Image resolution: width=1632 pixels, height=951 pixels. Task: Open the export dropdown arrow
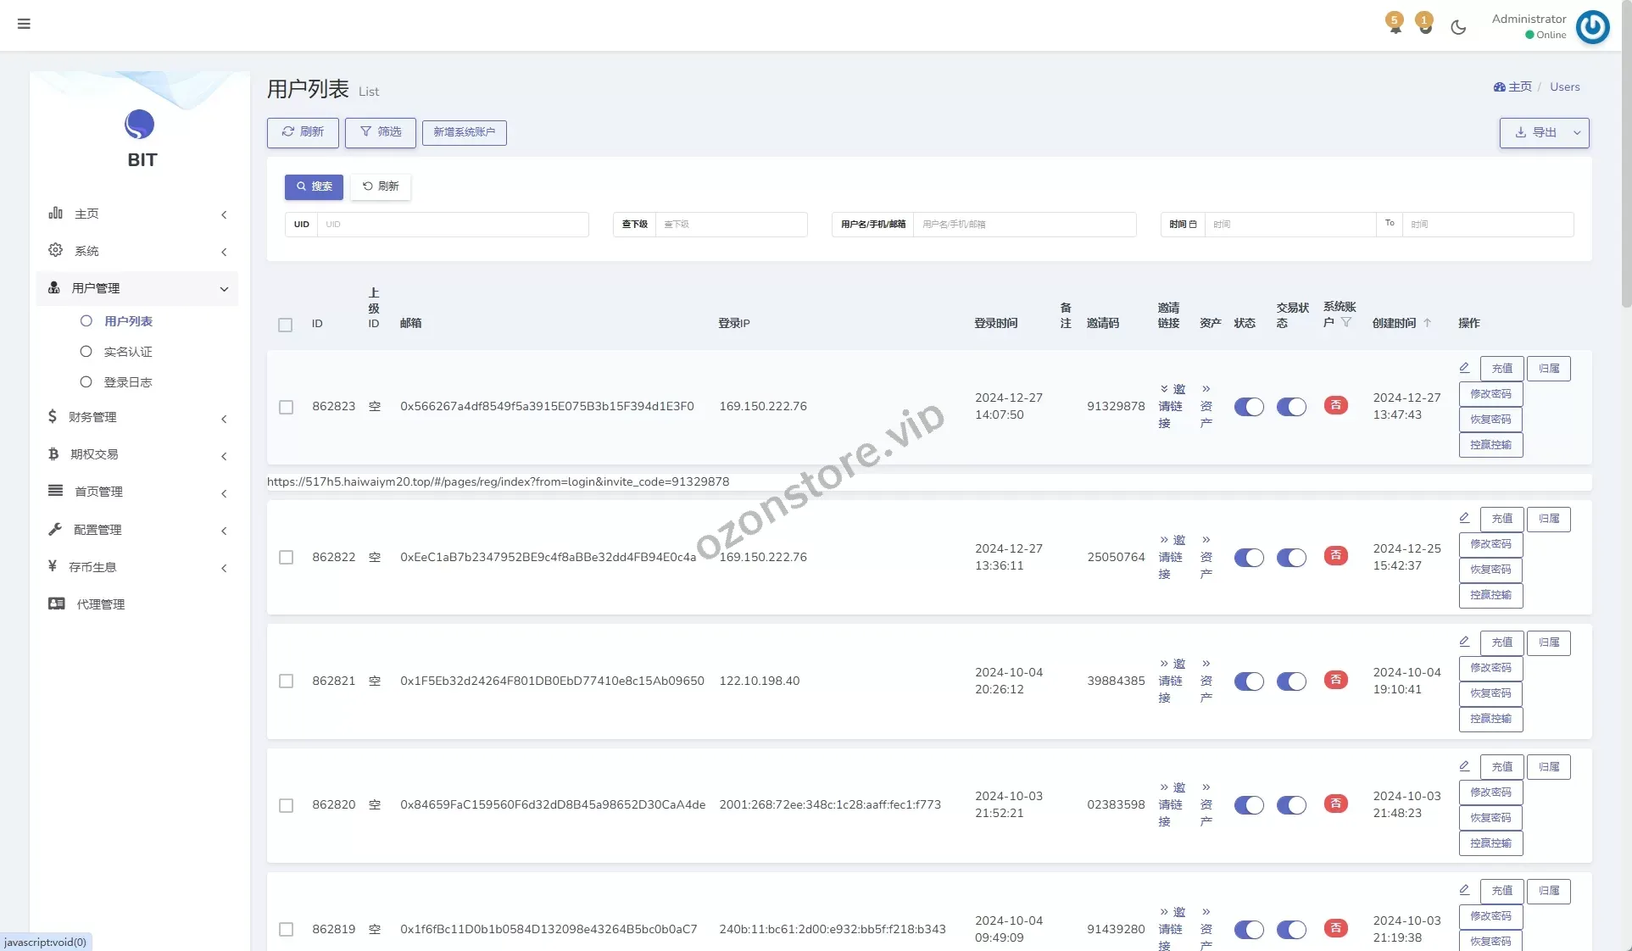[x=1577, y=133]
